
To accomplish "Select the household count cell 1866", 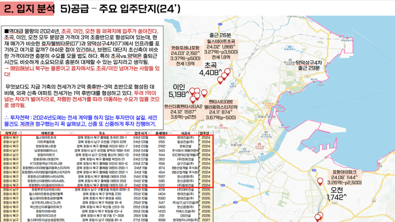I will [x=162, y=137].
